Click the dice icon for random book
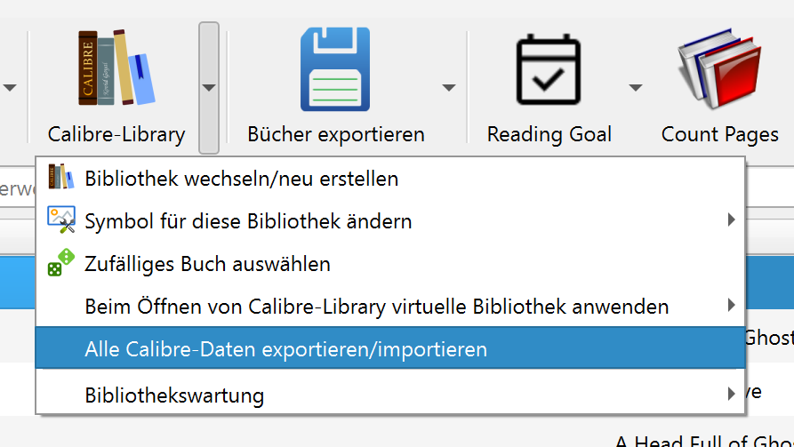 coord(60,264)
